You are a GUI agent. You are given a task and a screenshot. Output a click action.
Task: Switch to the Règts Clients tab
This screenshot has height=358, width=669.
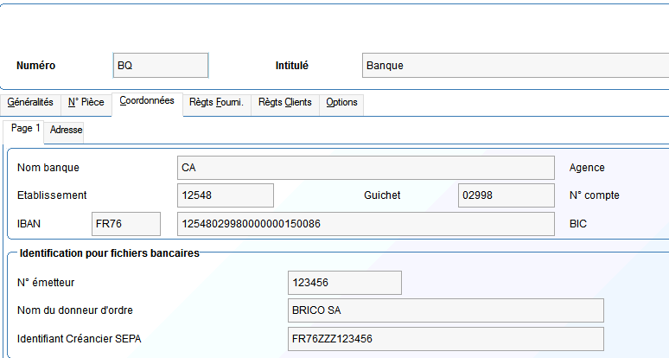[285, 102]
